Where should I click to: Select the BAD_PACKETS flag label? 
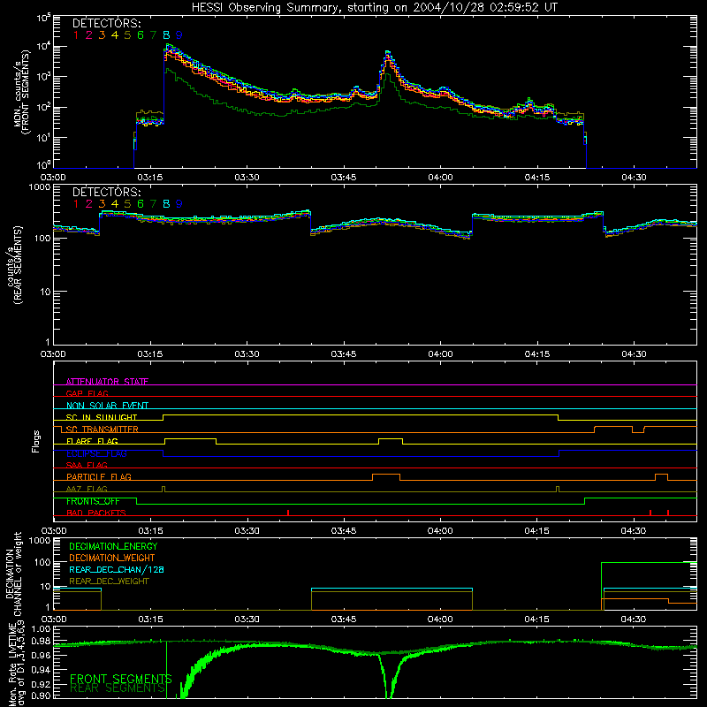pyautogui.click(x=96, y=513)
